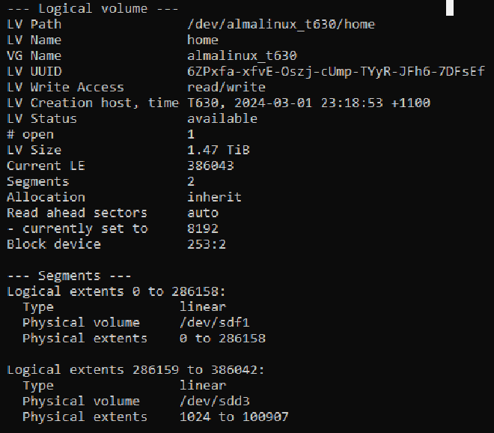Click the Segments section header
Viewport: 494px width, 433px height.
click(69, 276)
